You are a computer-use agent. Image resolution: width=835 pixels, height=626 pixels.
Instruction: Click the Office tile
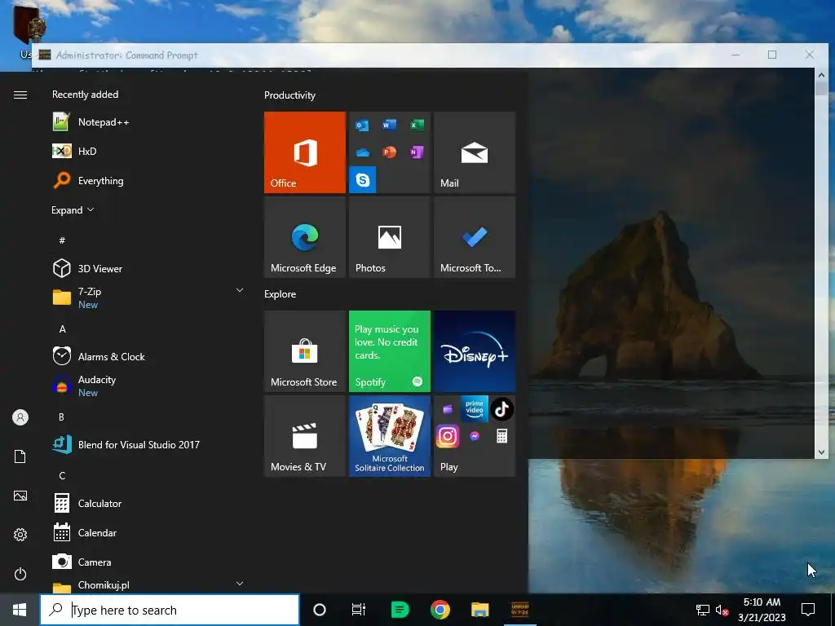click(305, 152)
